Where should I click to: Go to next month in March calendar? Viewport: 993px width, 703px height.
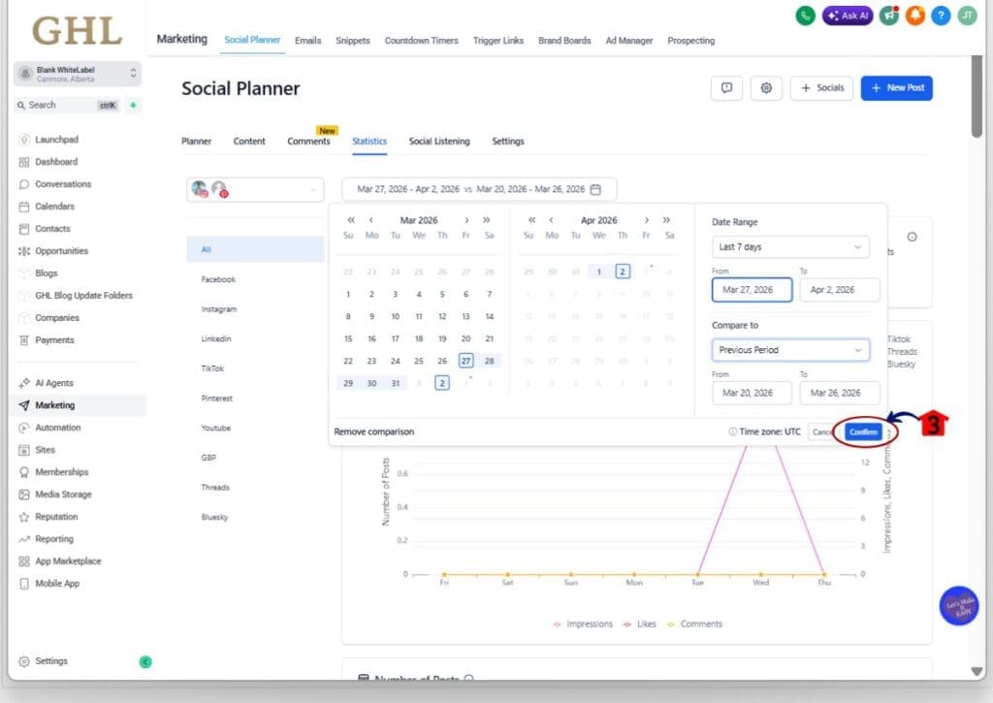tap(466, 220)
